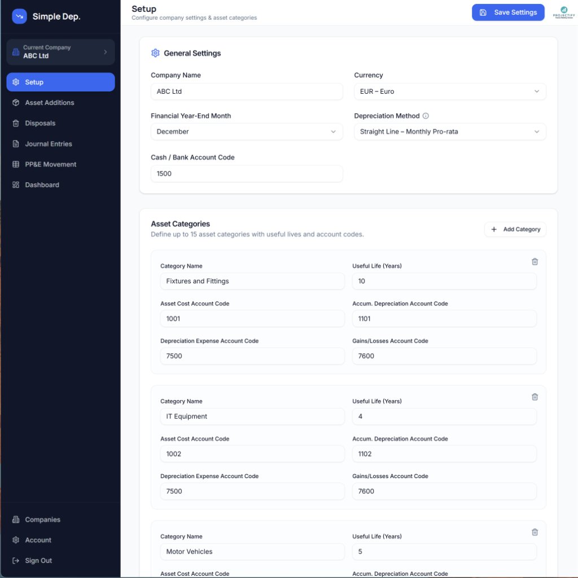Edit the Motor Vehicles category name field
This screenshot has width=578, height=578.
coord(252,552)
